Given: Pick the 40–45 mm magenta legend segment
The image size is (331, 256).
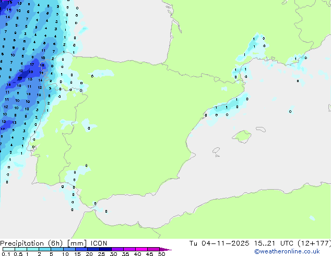Looking at the screenshot, I should tap(141, 249).
